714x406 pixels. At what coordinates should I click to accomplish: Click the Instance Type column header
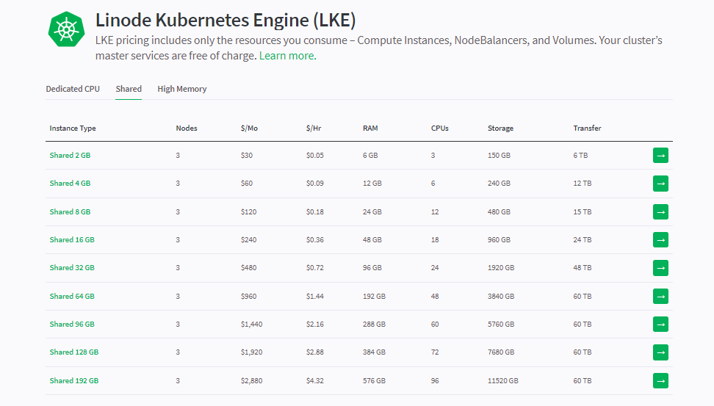[x=73, y=128]
